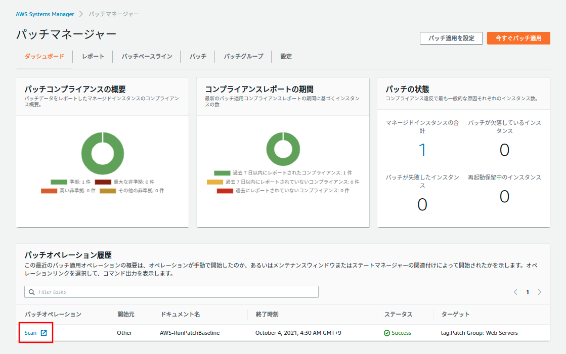Viewport: 566px width, 354px height.
Task: Go to next page with right chevron
Action: tap(540, 292)
